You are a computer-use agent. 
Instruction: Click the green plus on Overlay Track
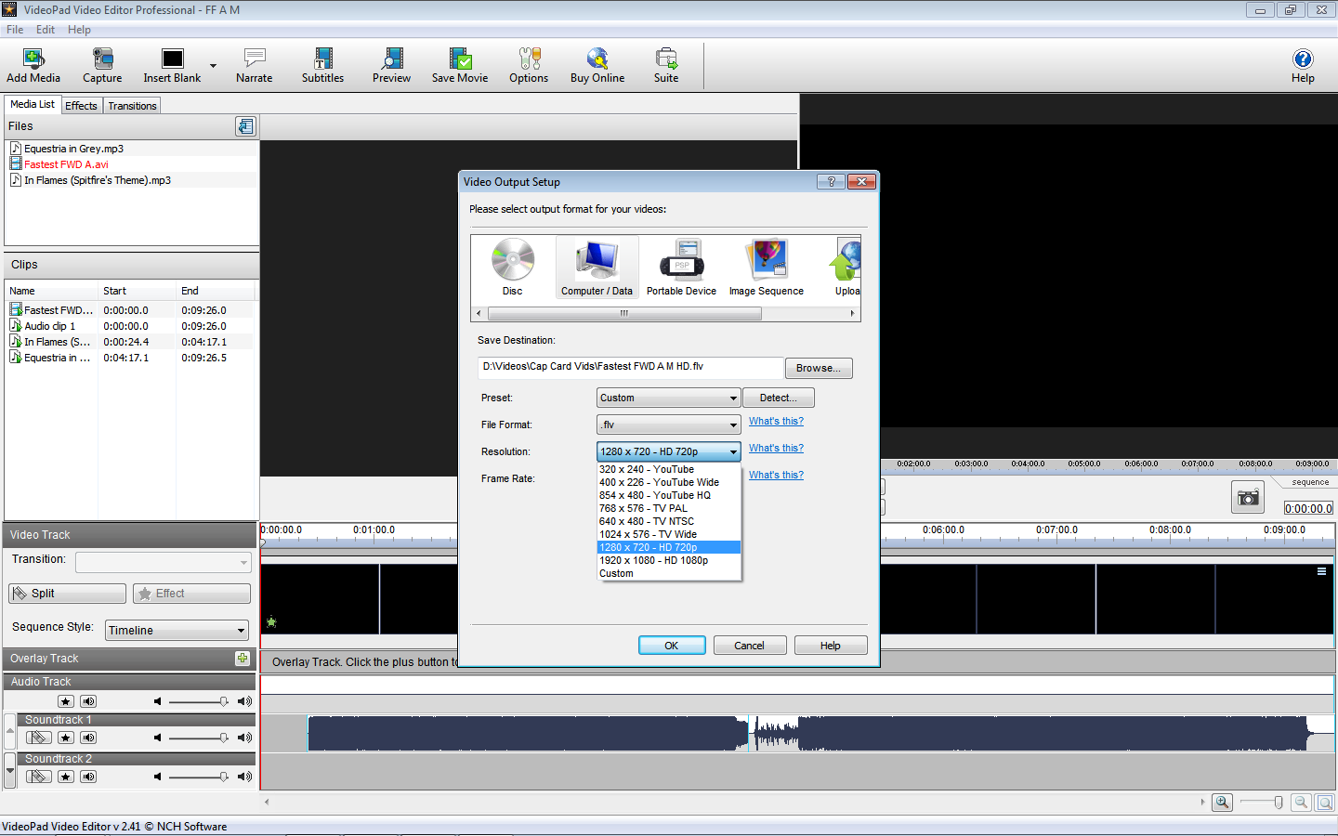[x=243, y=658]
